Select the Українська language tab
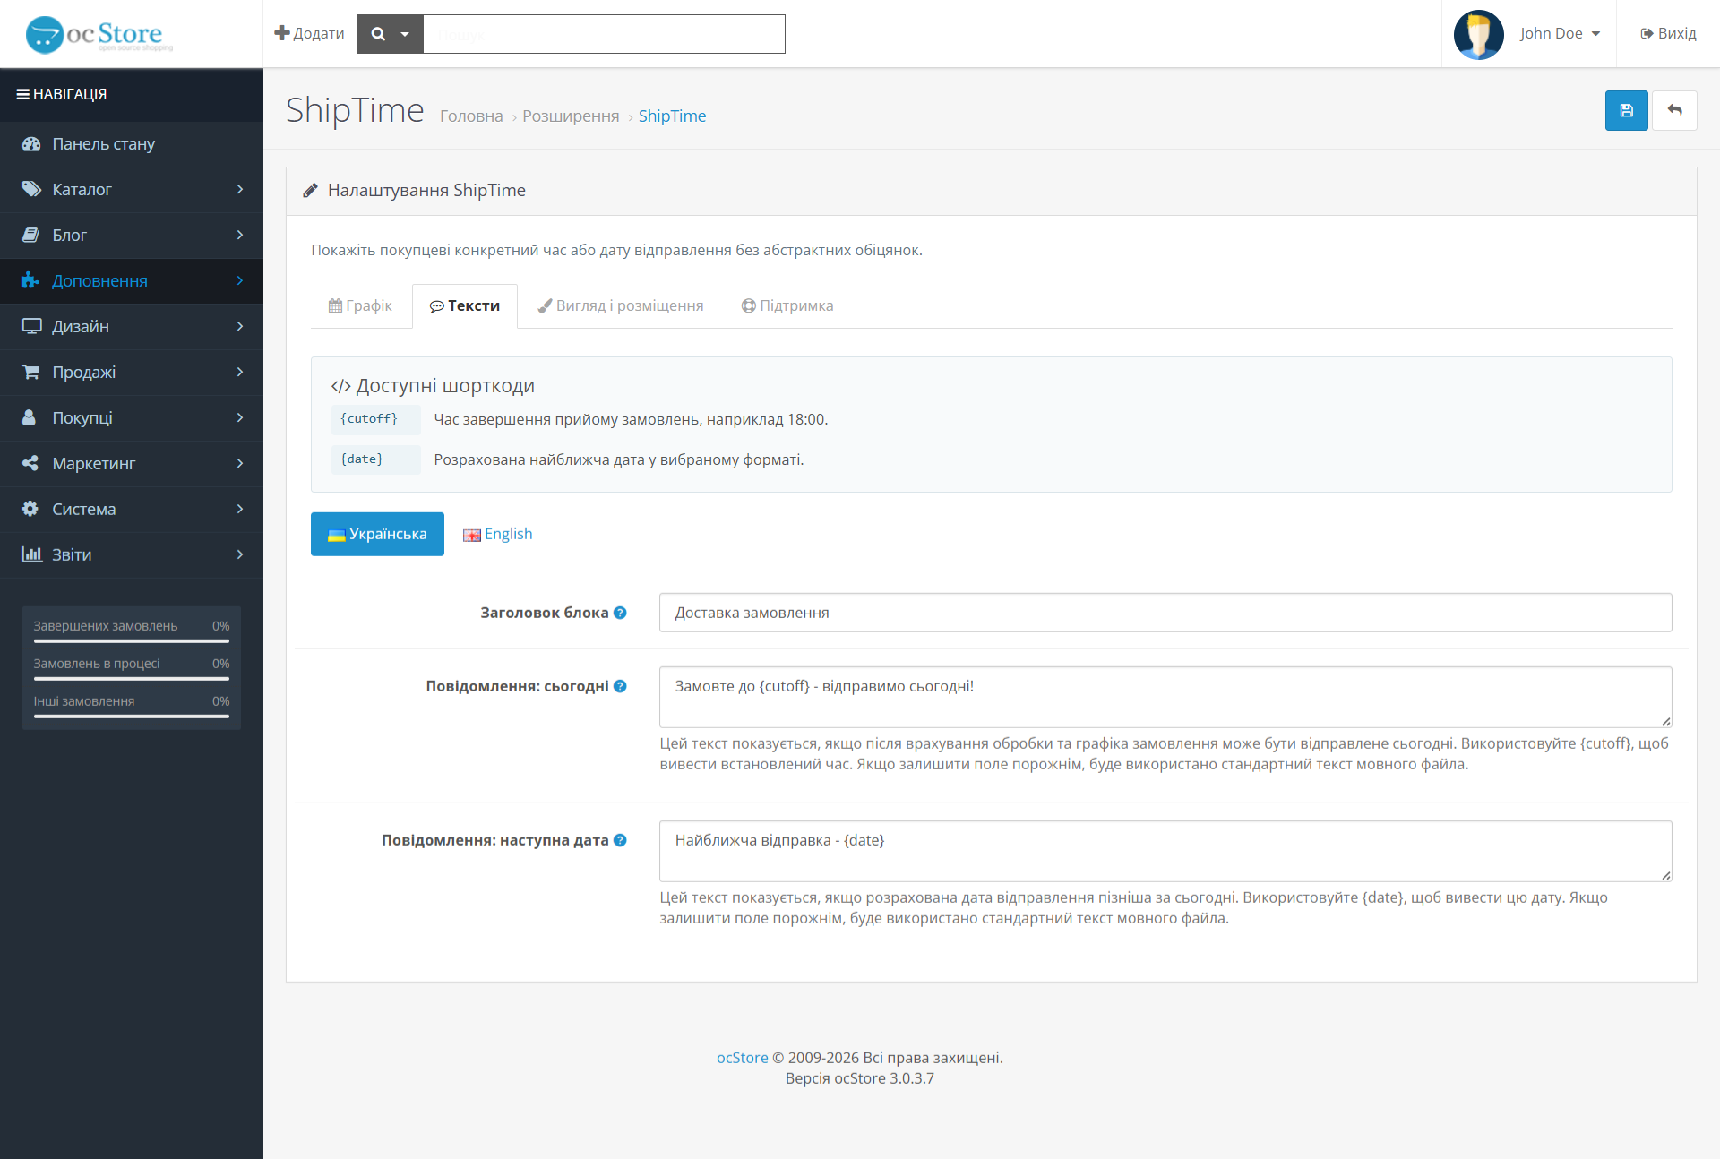 [377, 534]
